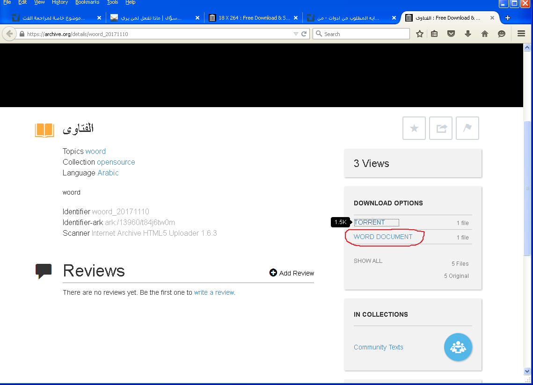Favorite this archive item with star button
This screenshot has width=533, height=385.
pos(414,128)
